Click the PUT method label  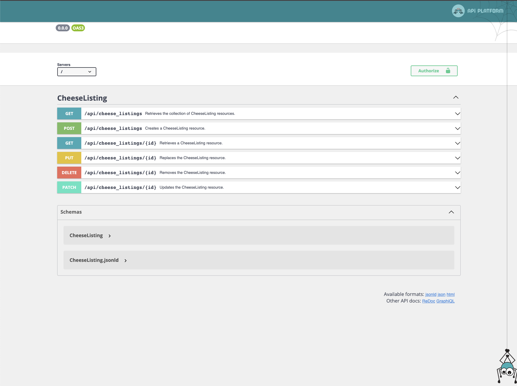69,158
